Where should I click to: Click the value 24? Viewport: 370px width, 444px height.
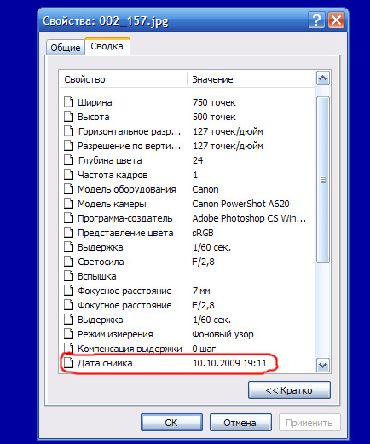198,160
